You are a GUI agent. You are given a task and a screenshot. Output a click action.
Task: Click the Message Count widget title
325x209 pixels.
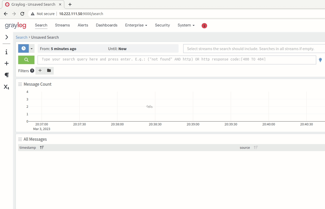(x=38, y=84)
